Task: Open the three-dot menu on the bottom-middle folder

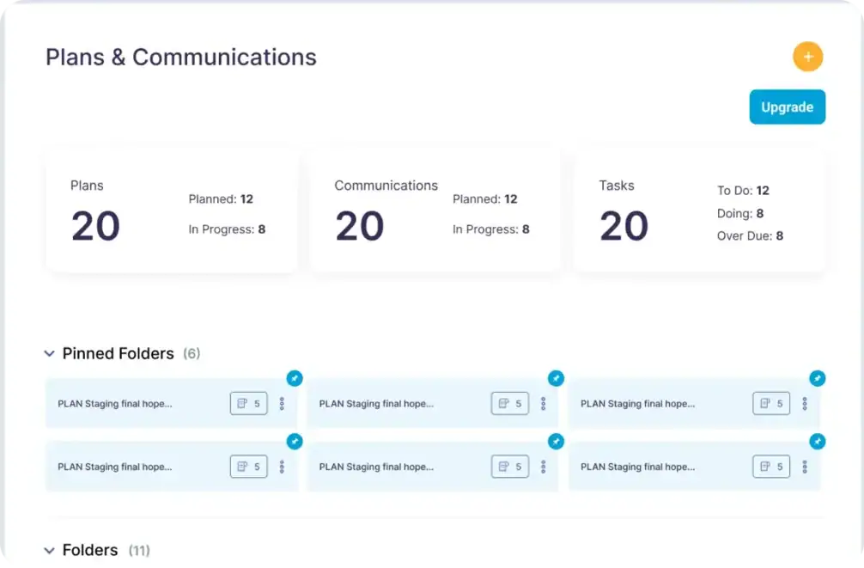Action: [x=544, y=467]
